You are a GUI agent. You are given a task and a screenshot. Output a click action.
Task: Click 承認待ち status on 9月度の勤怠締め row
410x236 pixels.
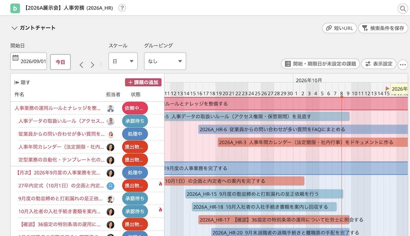[x=135, y=199]
